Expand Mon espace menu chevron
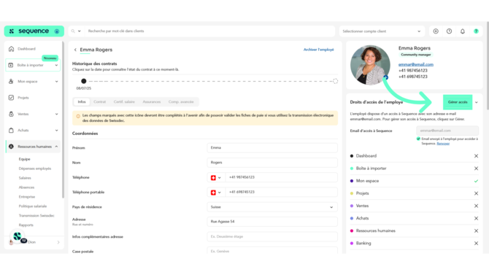The height and width of the screenshot is (275, 489). coord(56,82)
